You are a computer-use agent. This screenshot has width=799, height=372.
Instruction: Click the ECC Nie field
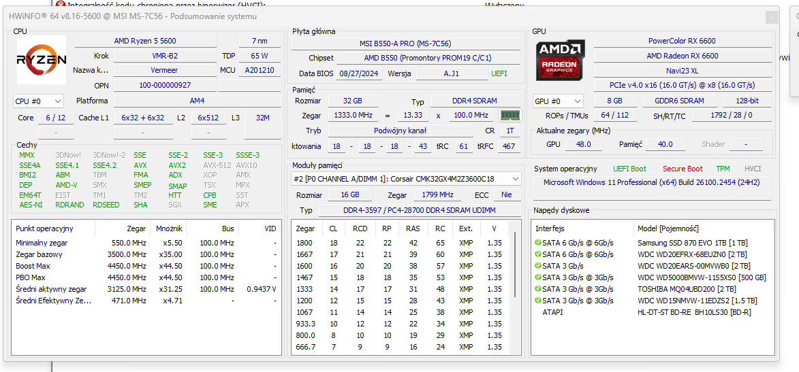[x=507, y=195]
